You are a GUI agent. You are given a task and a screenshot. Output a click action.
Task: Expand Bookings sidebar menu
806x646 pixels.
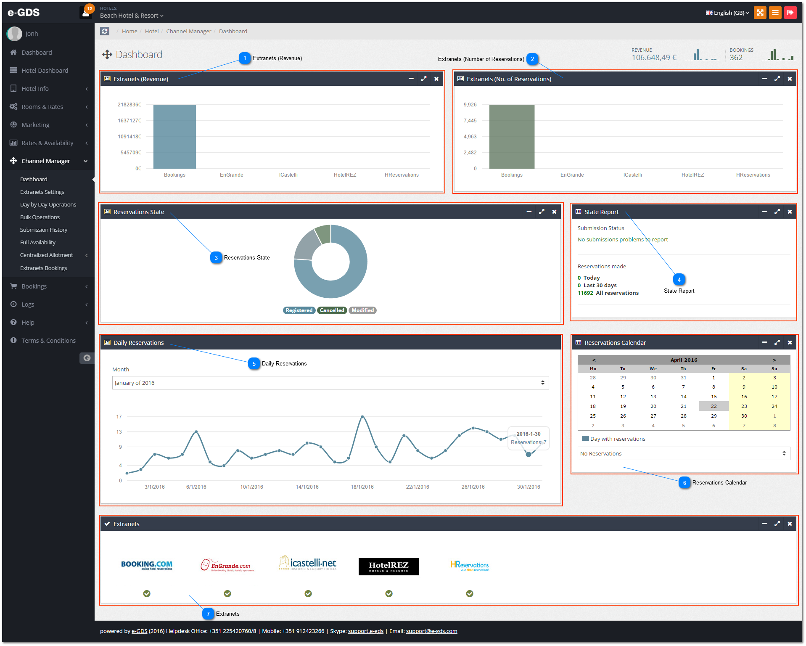click(48, 286)
